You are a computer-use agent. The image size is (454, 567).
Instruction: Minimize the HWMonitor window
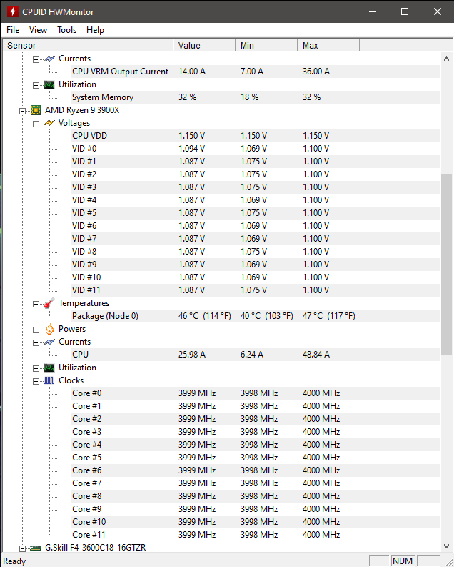pos(373,11)
